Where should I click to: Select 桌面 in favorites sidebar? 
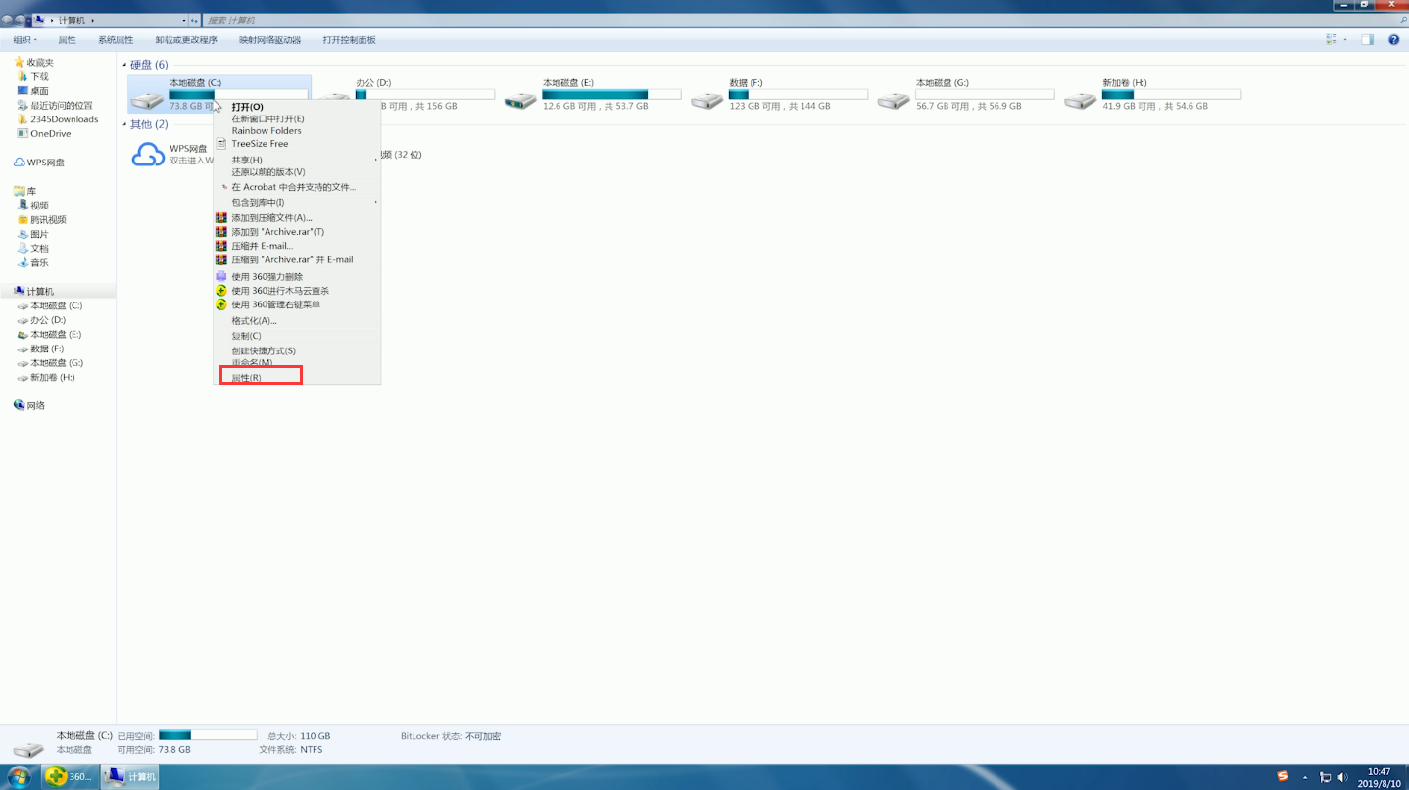pos(39,91)
